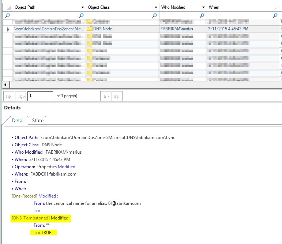The width and height of the screenshot is (282, 244).
Task: Click the page number input field
Action: [40, 96]
